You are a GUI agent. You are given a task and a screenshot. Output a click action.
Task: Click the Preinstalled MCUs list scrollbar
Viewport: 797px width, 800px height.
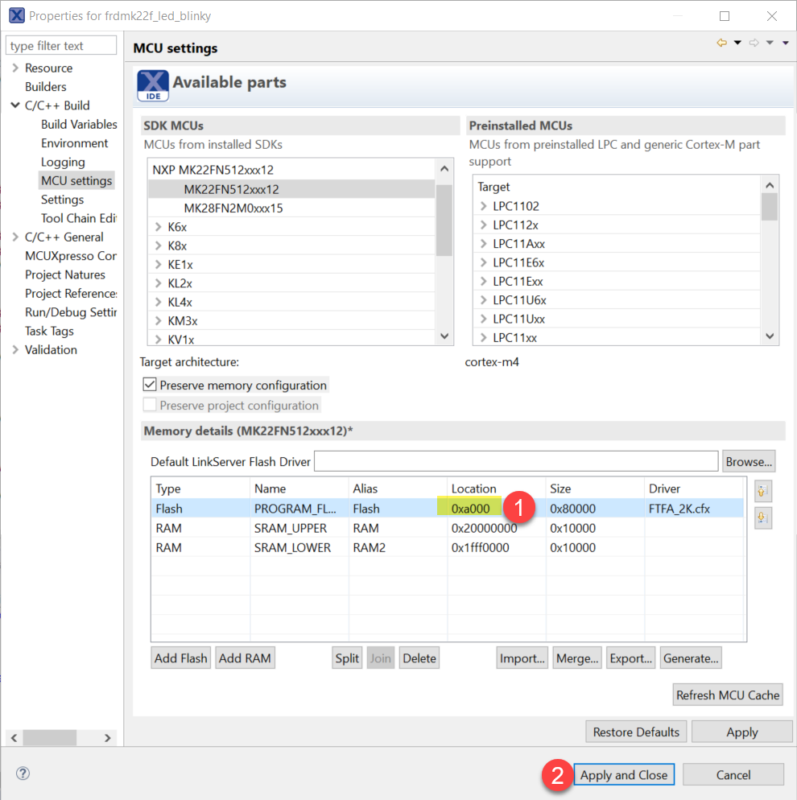click(x=770, y=207)
